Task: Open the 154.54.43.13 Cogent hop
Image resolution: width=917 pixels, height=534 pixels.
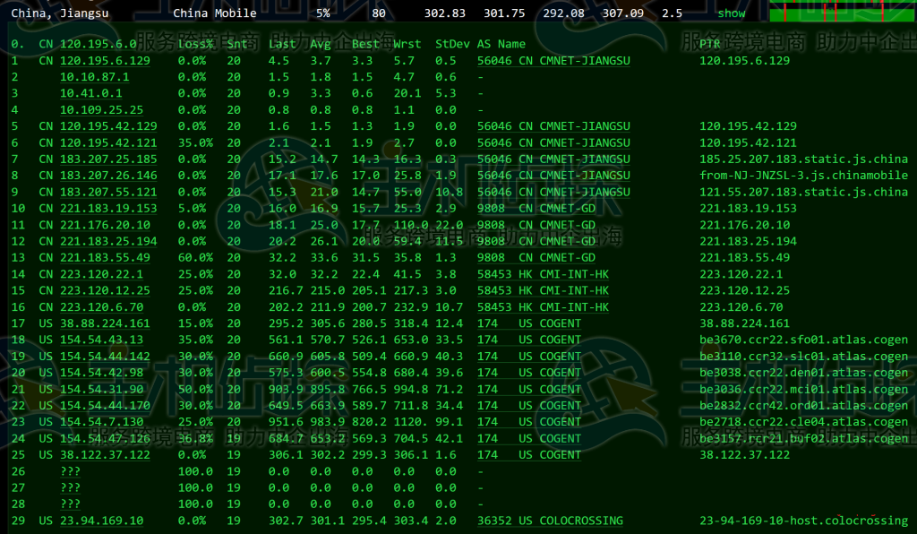Action: point(101,340)
